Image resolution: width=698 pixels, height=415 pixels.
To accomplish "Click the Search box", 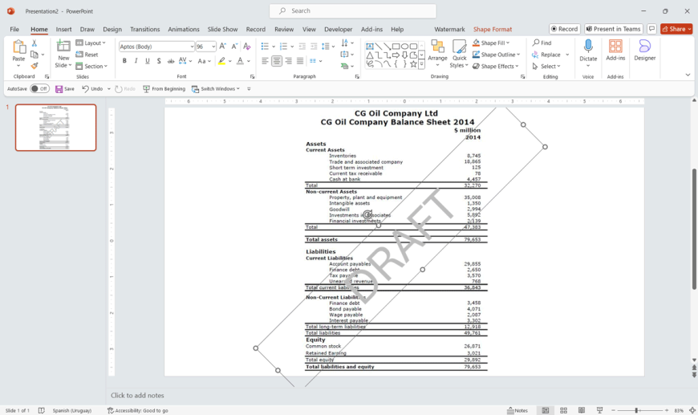I will click(x=352, y=10).
